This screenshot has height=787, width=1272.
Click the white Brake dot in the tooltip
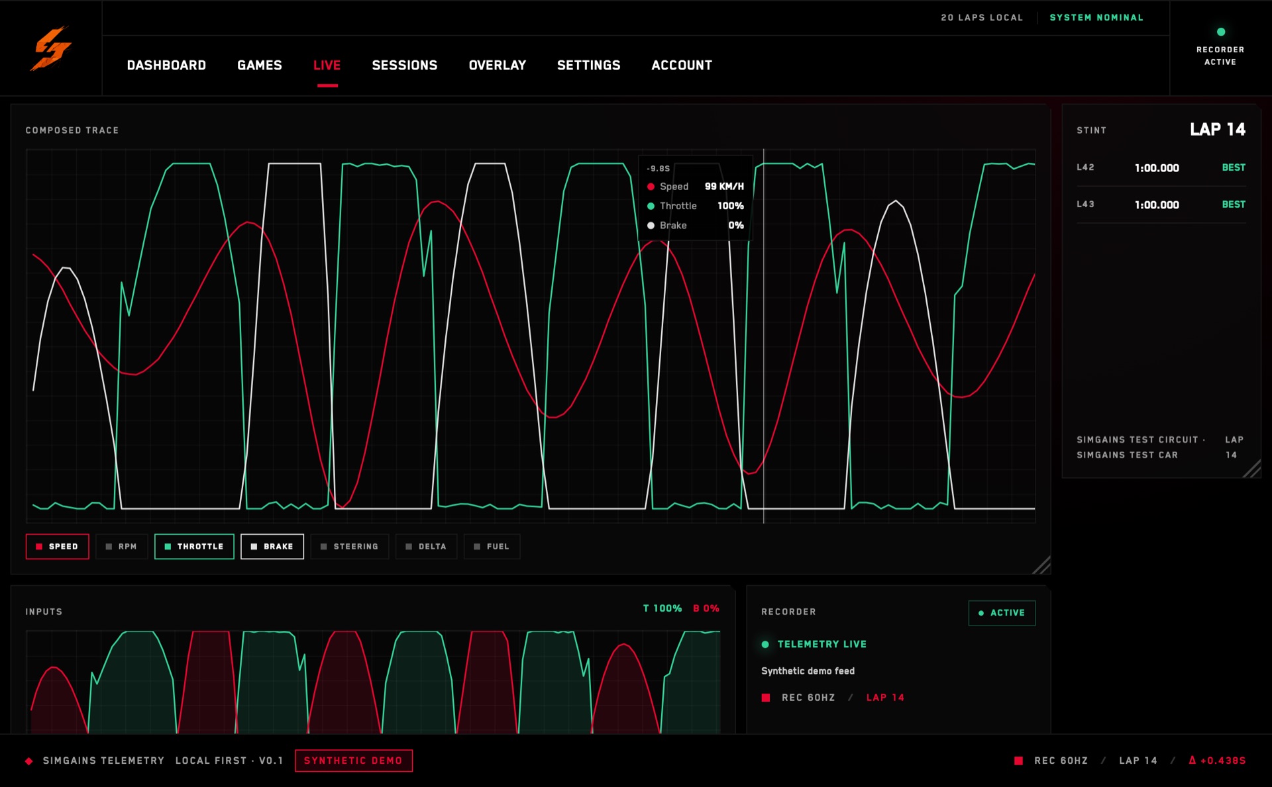[651, 226]
